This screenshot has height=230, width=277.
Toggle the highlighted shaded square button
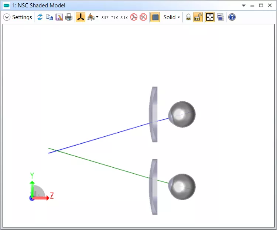[155, 17]
